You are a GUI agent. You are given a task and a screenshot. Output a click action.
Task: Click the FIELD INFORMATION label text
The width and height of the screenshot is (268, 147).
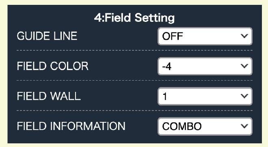point(71,126)
